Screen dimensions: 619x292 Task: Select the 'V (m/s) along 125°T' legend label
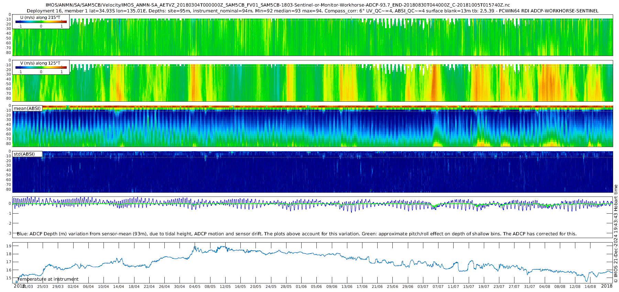pyautogui.click(x=40, y=63)
